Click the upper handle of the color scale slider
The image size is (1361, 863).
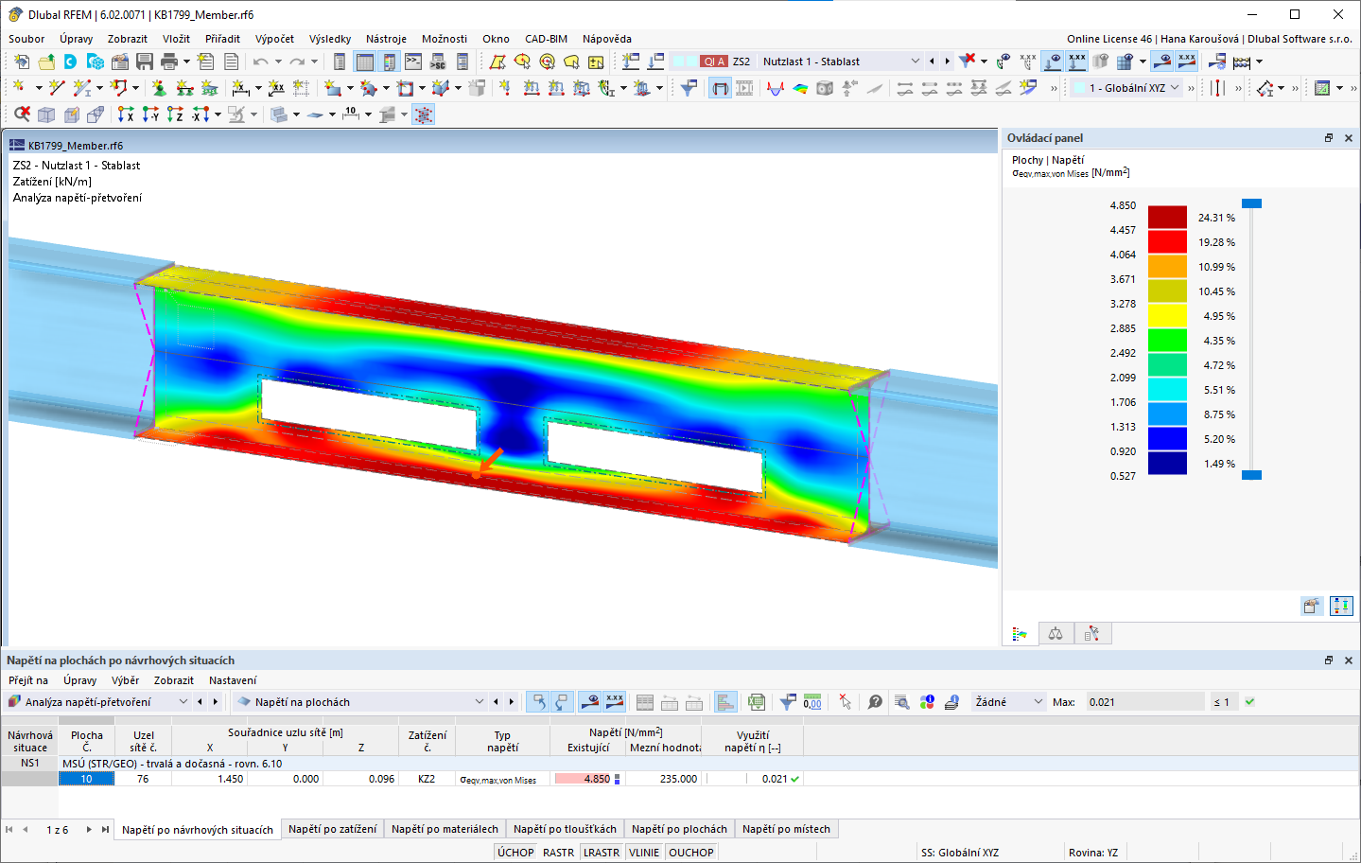1251,203
